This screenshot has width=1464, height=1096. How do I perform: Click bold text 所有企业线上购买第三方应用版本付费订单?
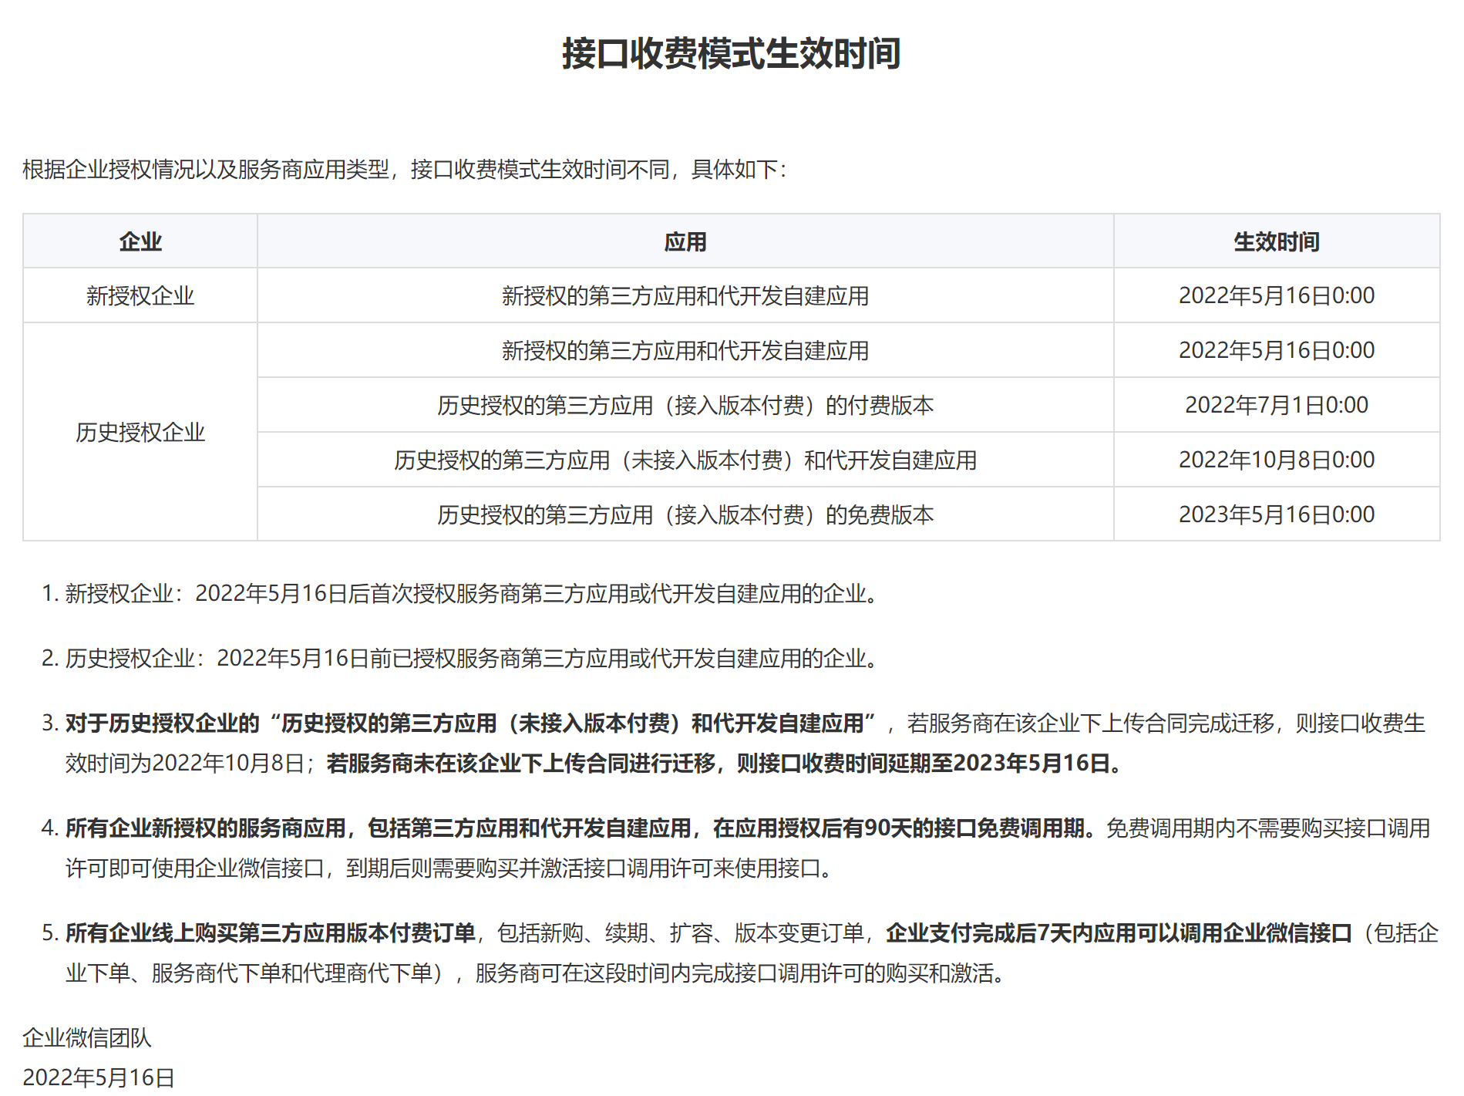pos(271,932)
